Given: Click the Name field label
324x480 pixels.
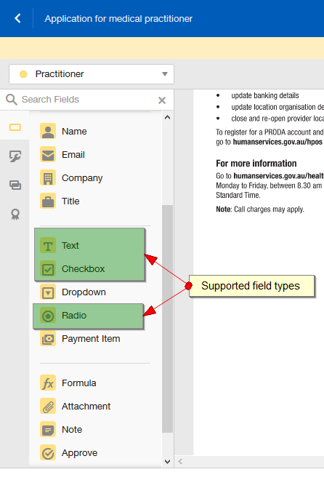Looking at the screenshot, I should pyautogui.click(x=74, y=132).
